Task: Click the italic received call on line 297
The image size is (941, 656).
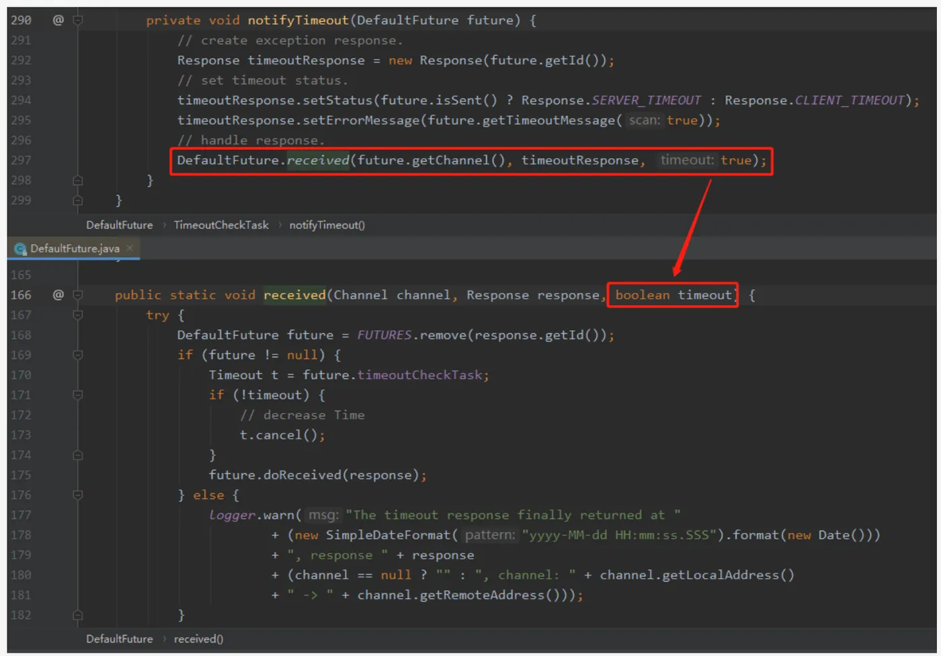Action: coord(318,161)
